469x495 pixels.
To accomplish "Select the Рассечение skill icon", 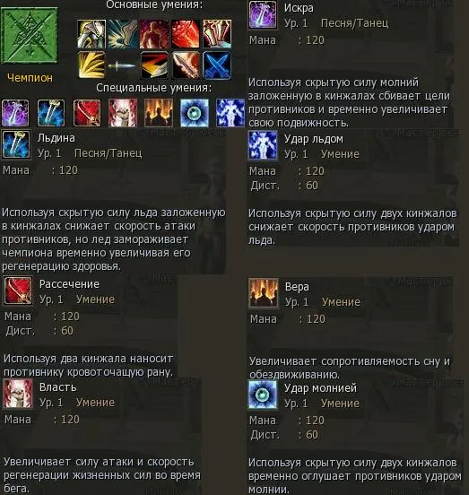I will point(18,291).
